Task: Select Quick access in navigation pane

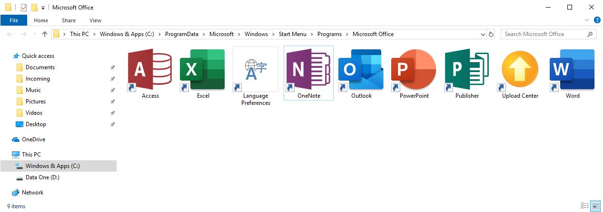Action: tap(38, 56)
